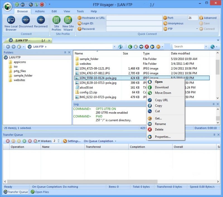The width and height of the screenshot is (223, 197).
Task: Click the New Local Browser icon
Action: click(x=11, y=20)
